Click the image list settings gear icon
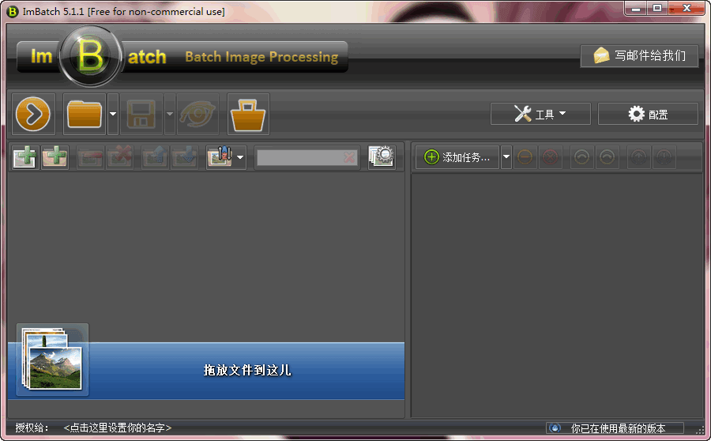The width and height of the screenshot is (711, 441). (381, 156)
